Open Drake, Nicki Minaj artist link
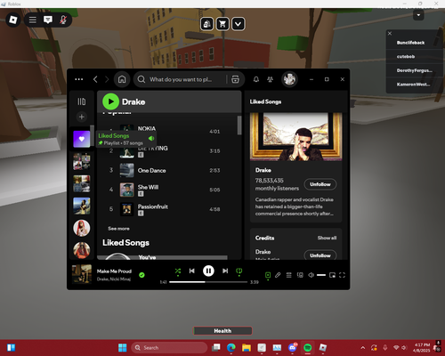The image size is (445, 356). [x=114, y=279]
